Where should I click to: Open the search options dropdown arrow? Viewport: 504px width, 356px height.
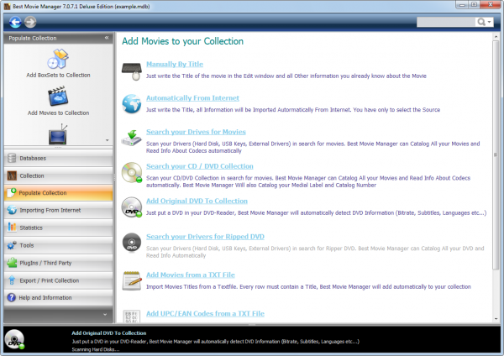tap(490, 22)
